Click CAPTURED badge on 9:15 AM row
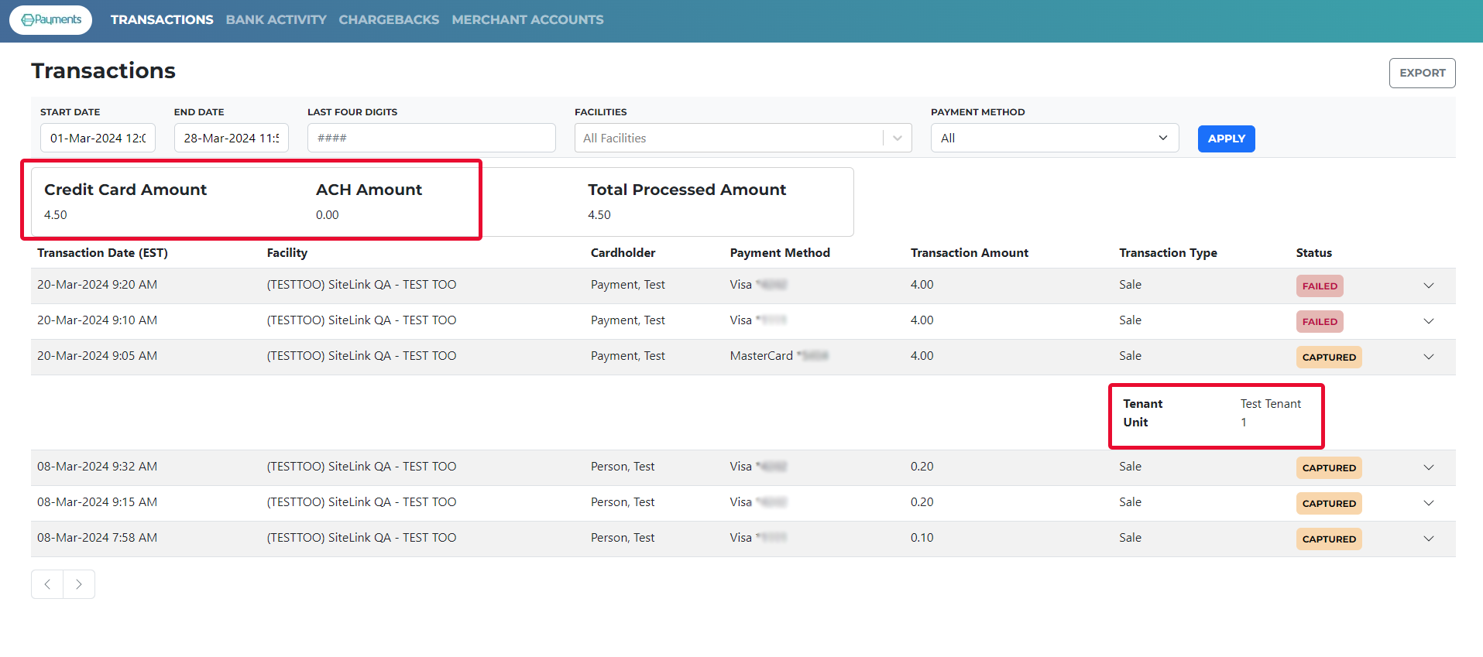The width and height of the screenshot is (1483, 657). (x=1329, y=503)
